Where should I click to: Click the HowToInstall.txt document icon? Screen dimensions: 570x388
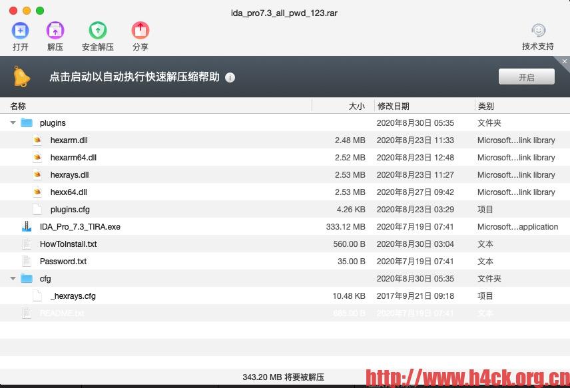pyautogui.click(x=27, y=244)
